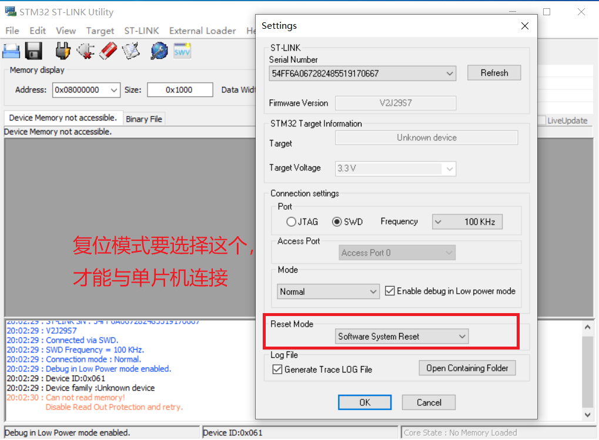The width and height of the screenshot is (599, 440).
Task: Open the memory Address dropdown
Action: coord(113,90)
